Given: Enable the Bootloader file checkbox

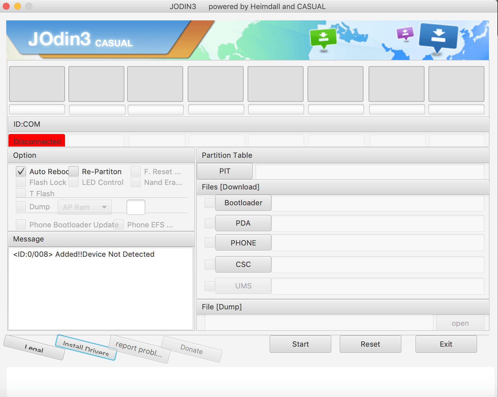Looking at the screenshot, I should [x=210, y=203].
